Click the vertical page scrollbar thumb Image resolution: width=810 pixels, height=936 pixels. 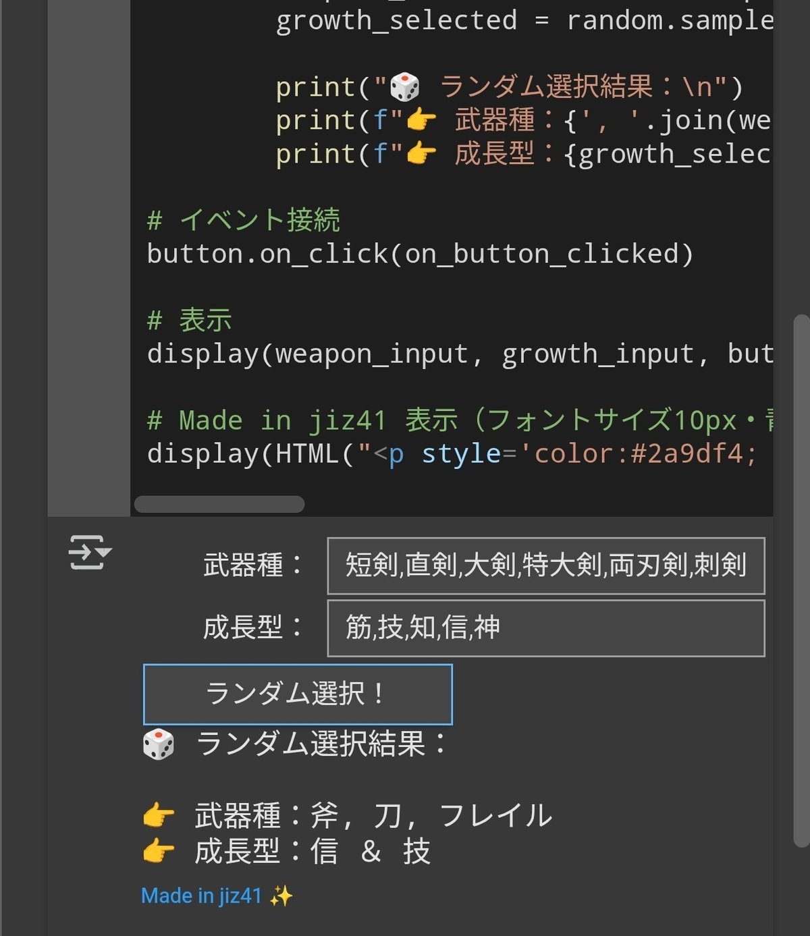(x=801, y=580)
